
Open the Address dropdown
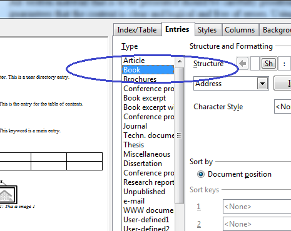[262, 84]
